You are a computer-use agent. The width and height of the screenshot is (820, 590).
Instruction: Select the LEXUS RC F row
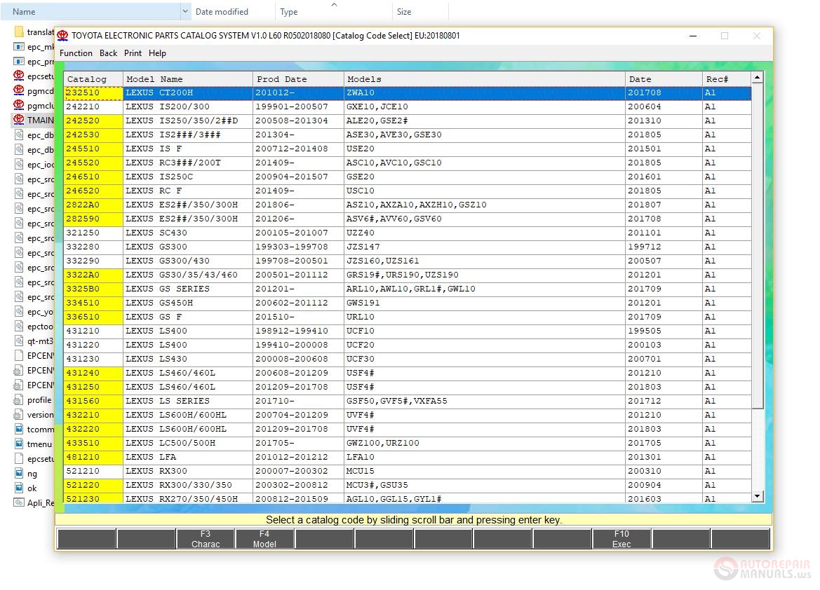(x=408, y=191)
